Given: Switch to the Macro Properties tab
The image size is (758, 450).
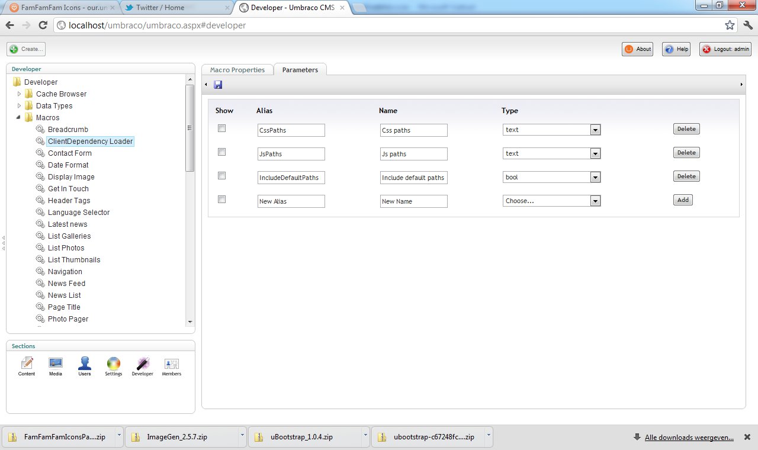Looking at the screenshot, I should click(x=237, y=70).
